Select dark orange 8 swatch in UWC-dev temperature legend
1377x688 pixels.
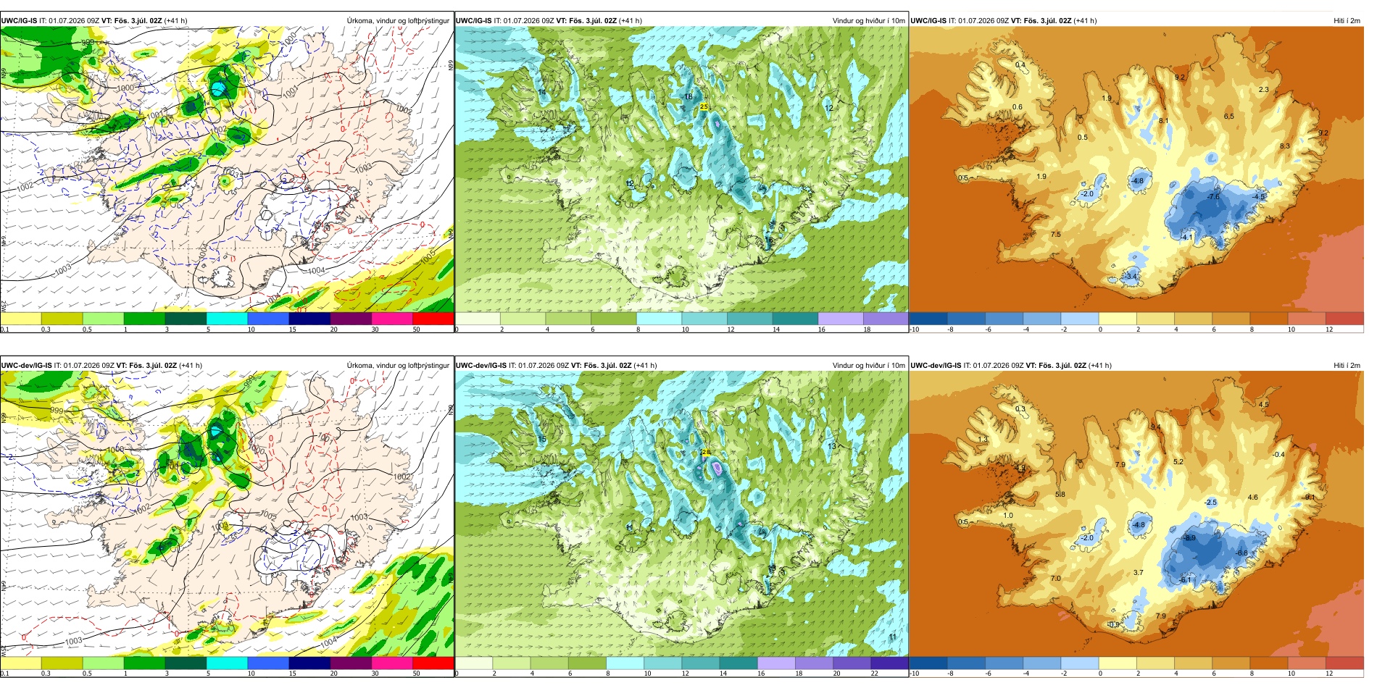[x=1269, y=663]
